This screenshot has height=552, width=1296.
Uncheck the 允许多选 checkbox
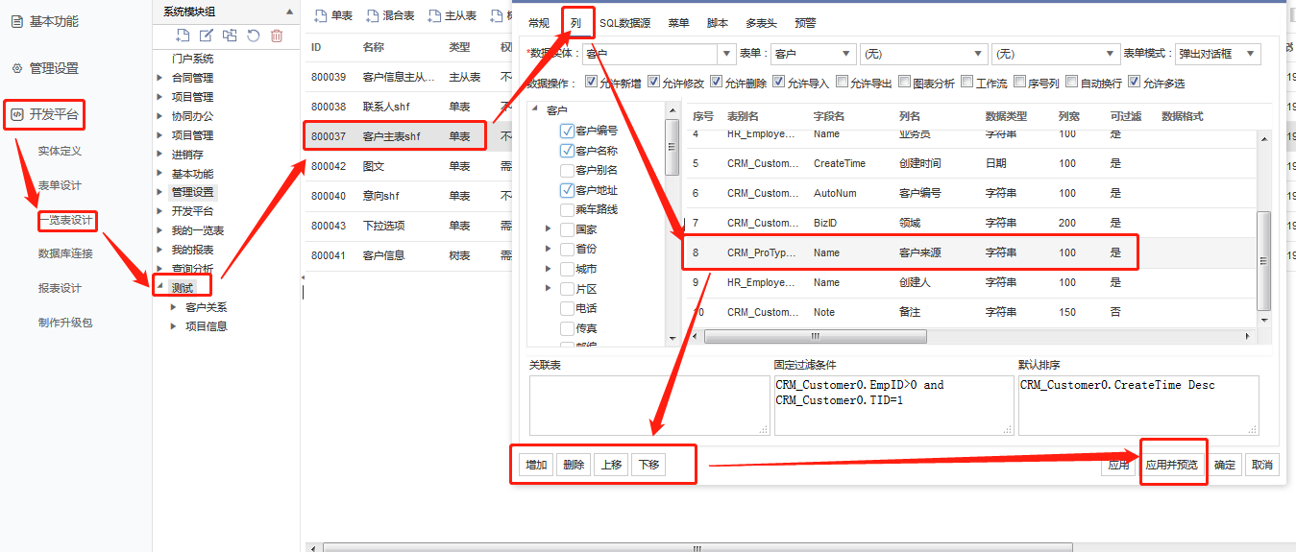tap(1134, 83)
